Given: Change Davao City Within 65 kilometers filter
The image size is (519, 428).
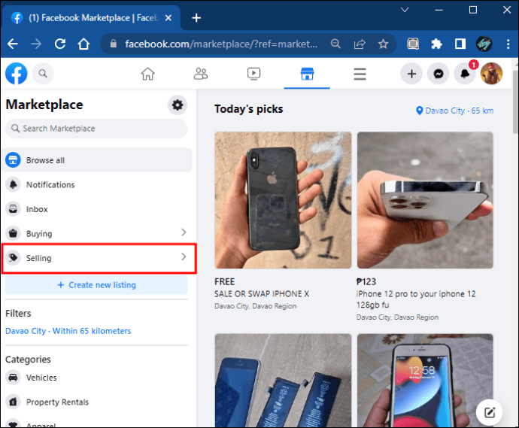Looking at the screenshot, I should pos(68,331).
